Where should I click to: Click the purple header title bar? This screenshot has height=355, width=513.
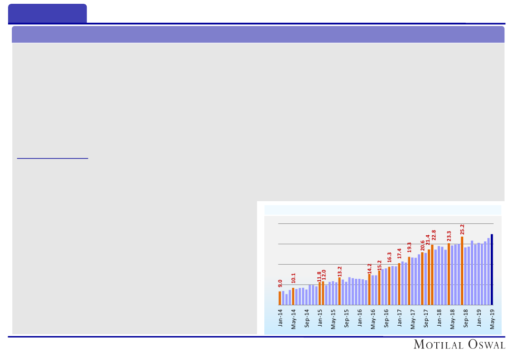pos(258,35)
